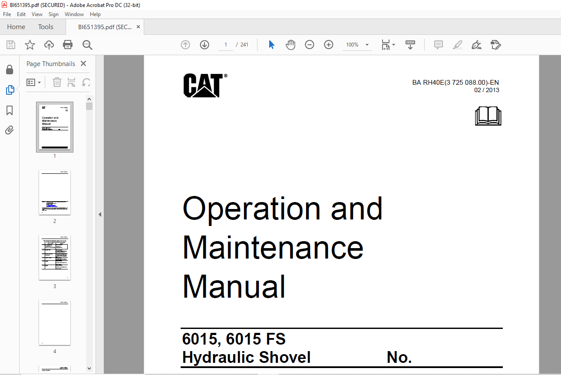Open fit page dropdown arrow

[394, 45]
